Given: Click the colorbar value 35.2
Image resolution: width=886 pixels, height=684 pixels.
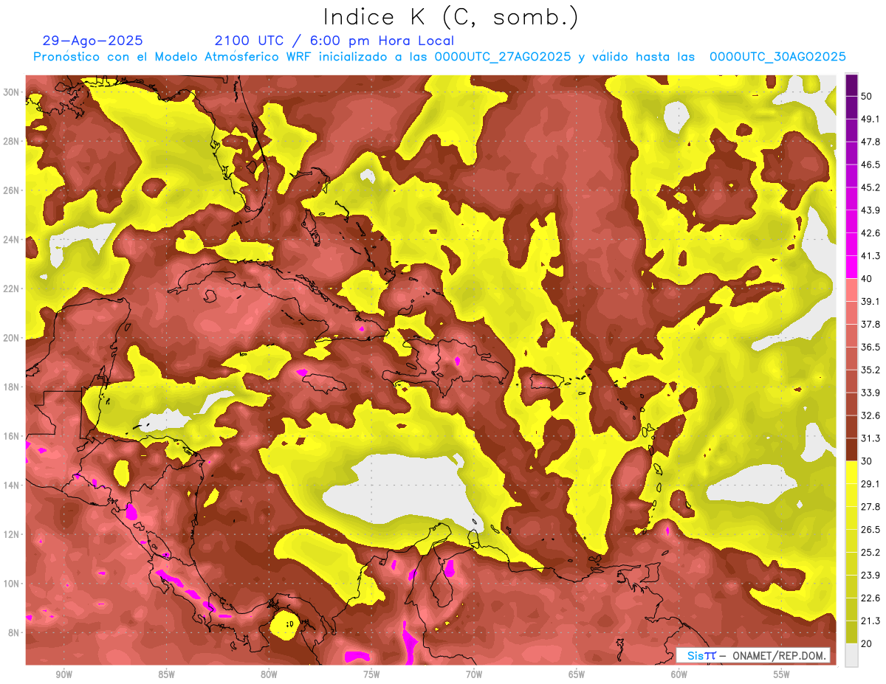Looking at the screenshot, I should pos(870,370).
